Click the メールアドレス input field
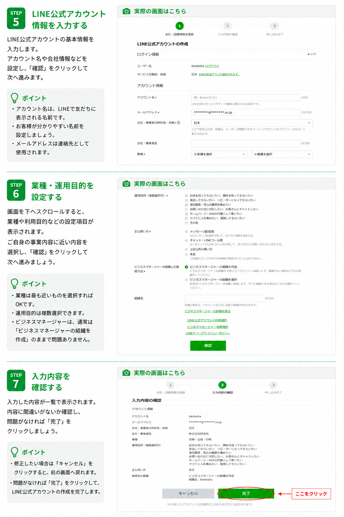Image resolution: width=344 pixels, height=517 pixels. [x=246, y=112]
